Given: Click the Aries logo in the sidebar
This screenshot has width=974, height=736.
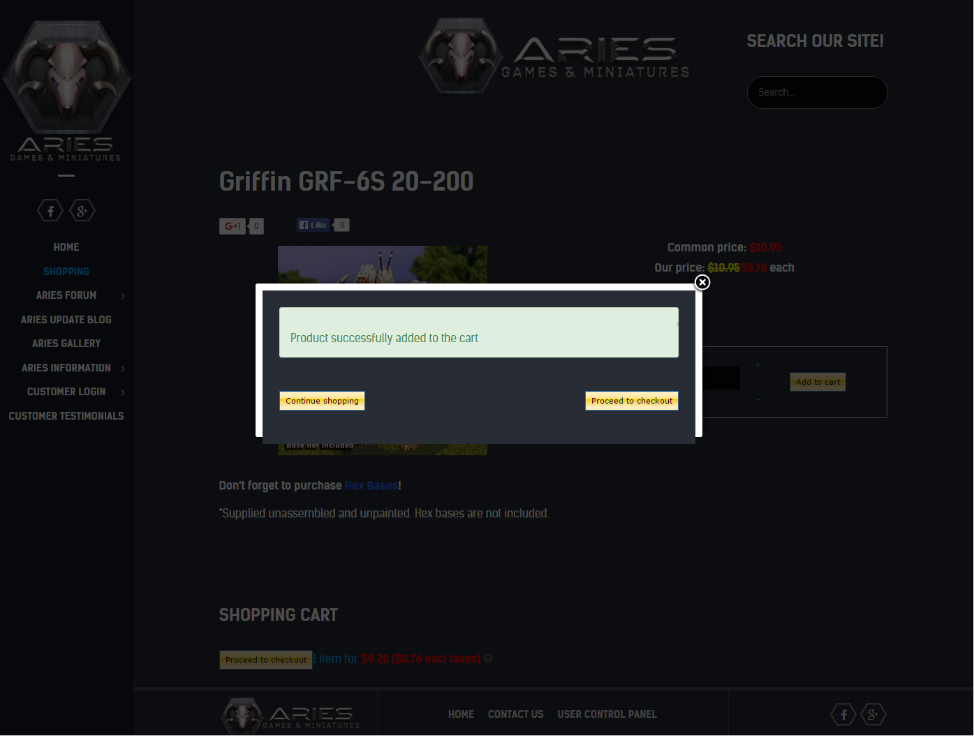Looking at the screenshot, I should click(66, 91).
